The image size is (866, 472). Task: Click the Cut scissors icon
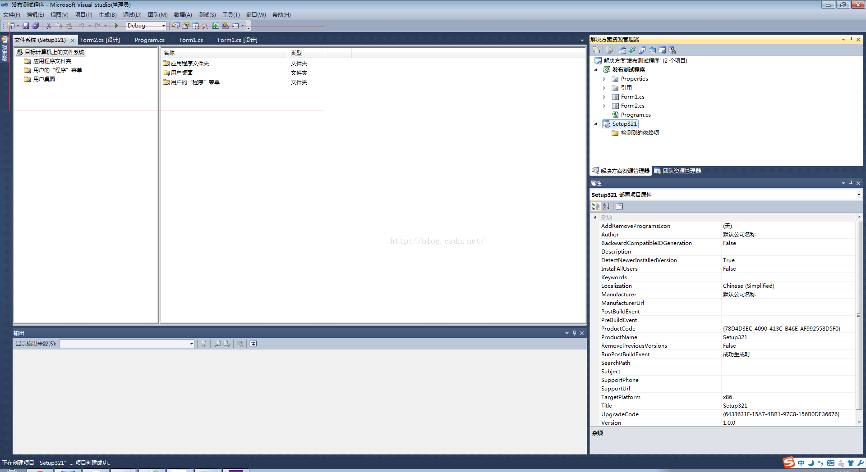(48, 26)
